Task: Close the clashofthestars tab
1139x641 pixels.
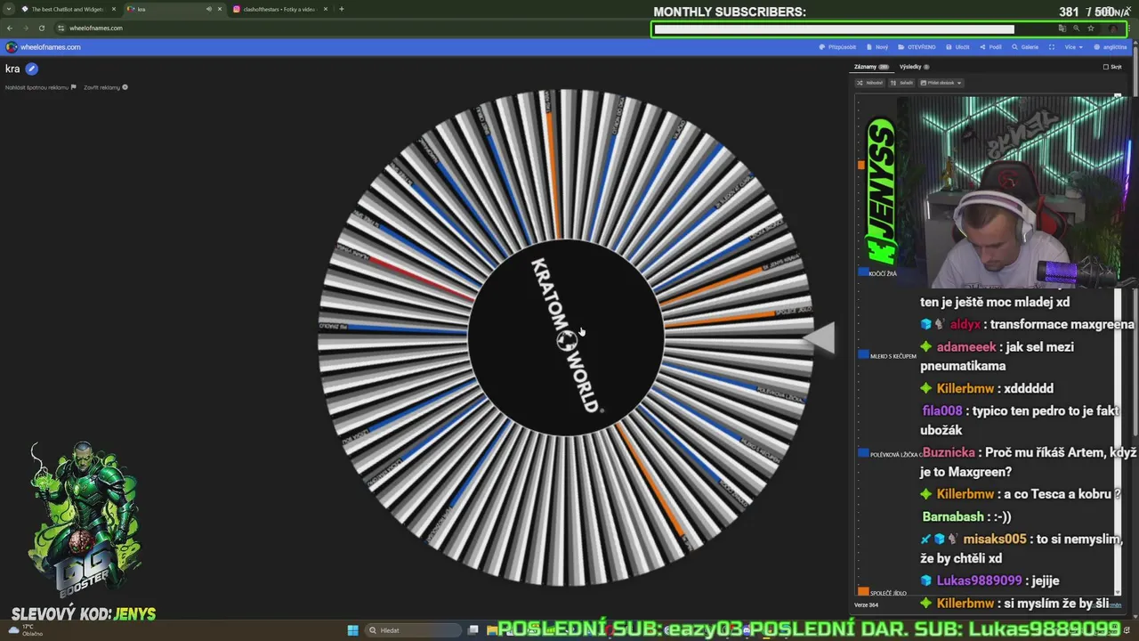Action: (326, 9)
